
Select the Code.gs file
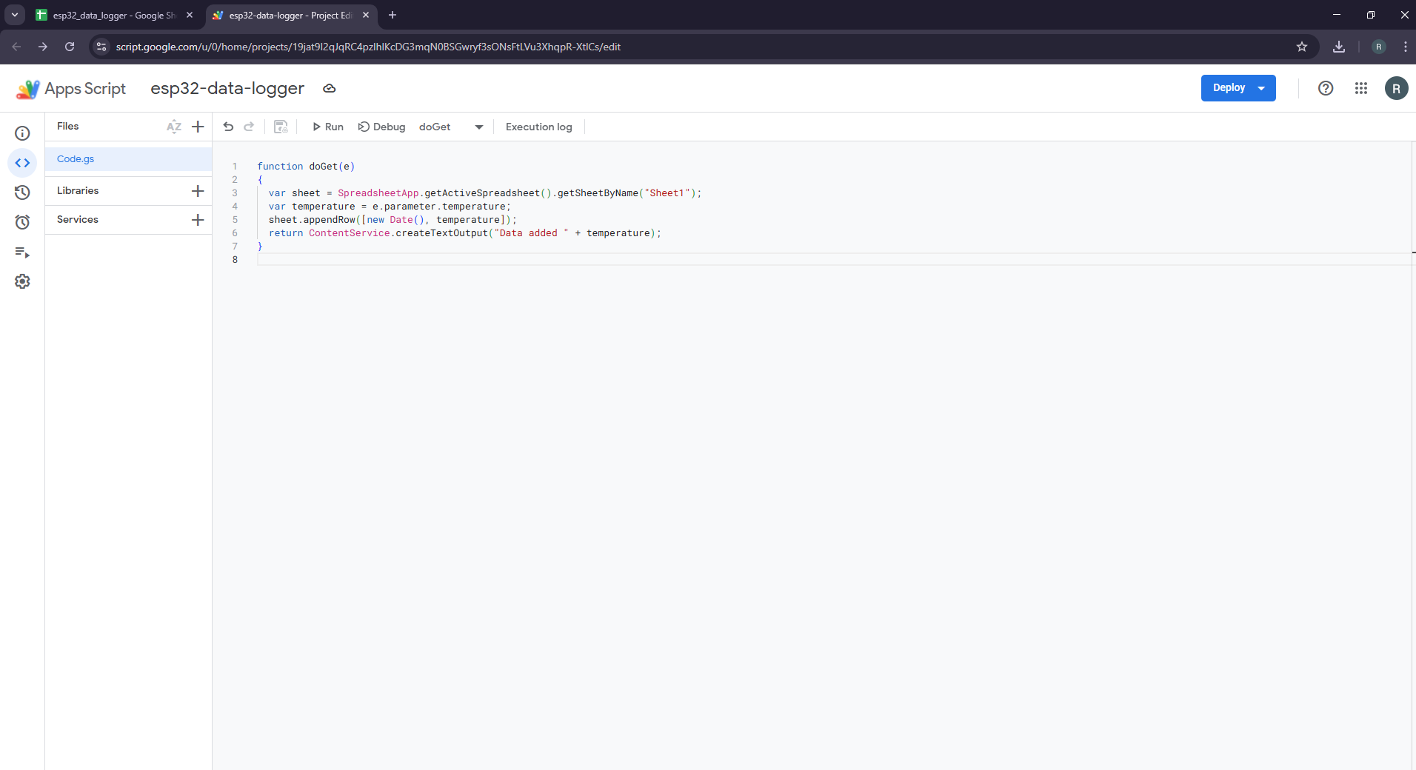[x=76, y=159]
